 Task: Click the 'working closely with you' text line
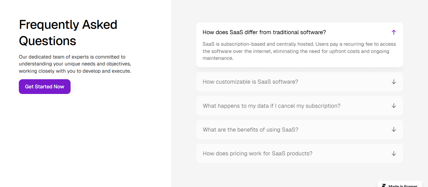point(75,71)
